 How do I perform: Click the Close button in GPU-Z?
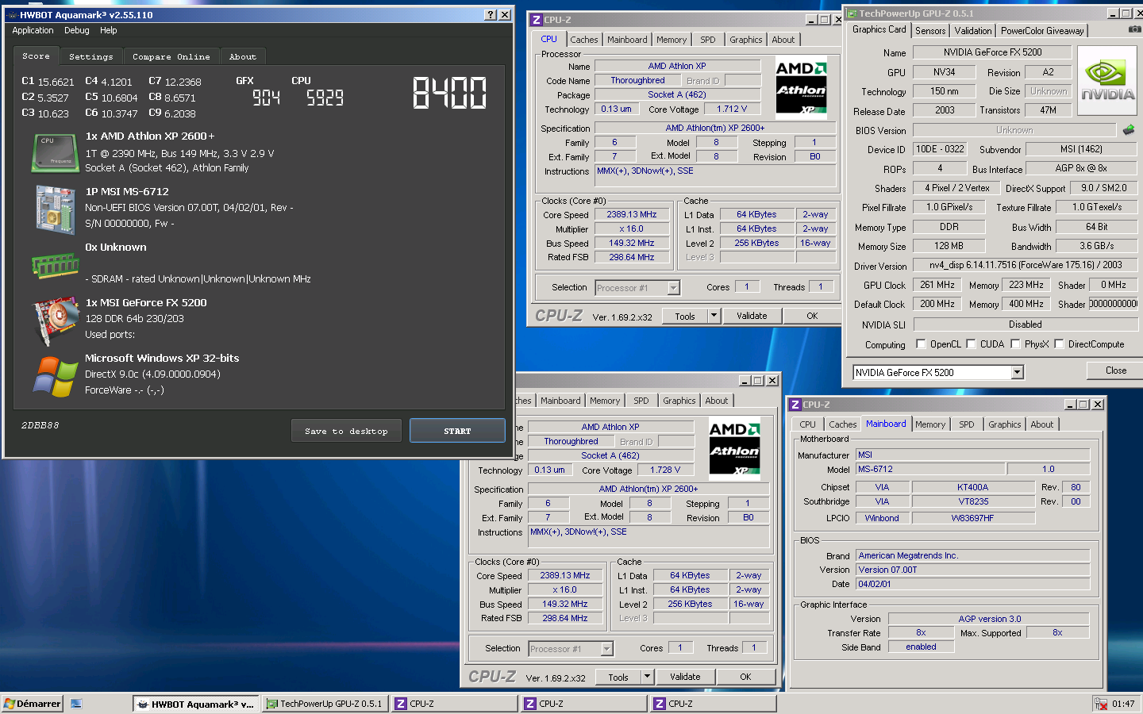[1115, 370]
